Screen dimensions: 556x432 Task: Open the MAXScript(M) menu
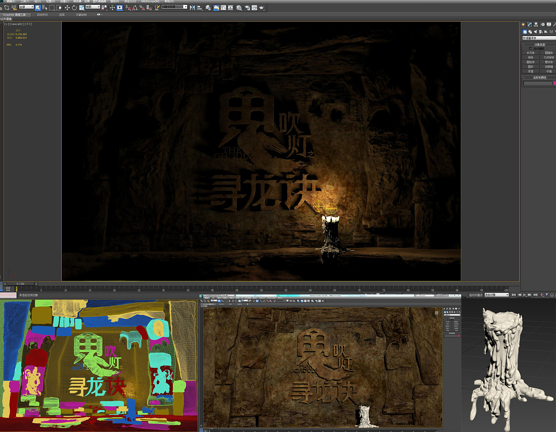150,1
